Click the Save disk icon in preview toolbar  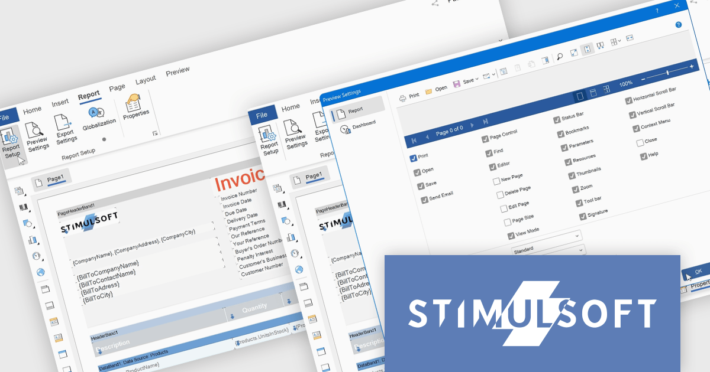click(x=457, y=84)
